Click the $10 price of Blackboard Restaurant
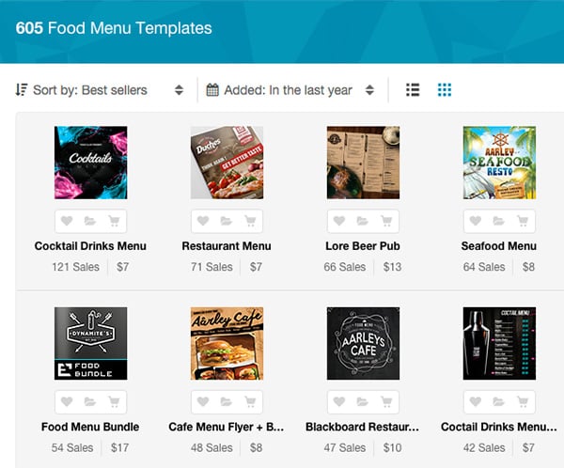Screen dimensions: 564x468 click(392, 448)
